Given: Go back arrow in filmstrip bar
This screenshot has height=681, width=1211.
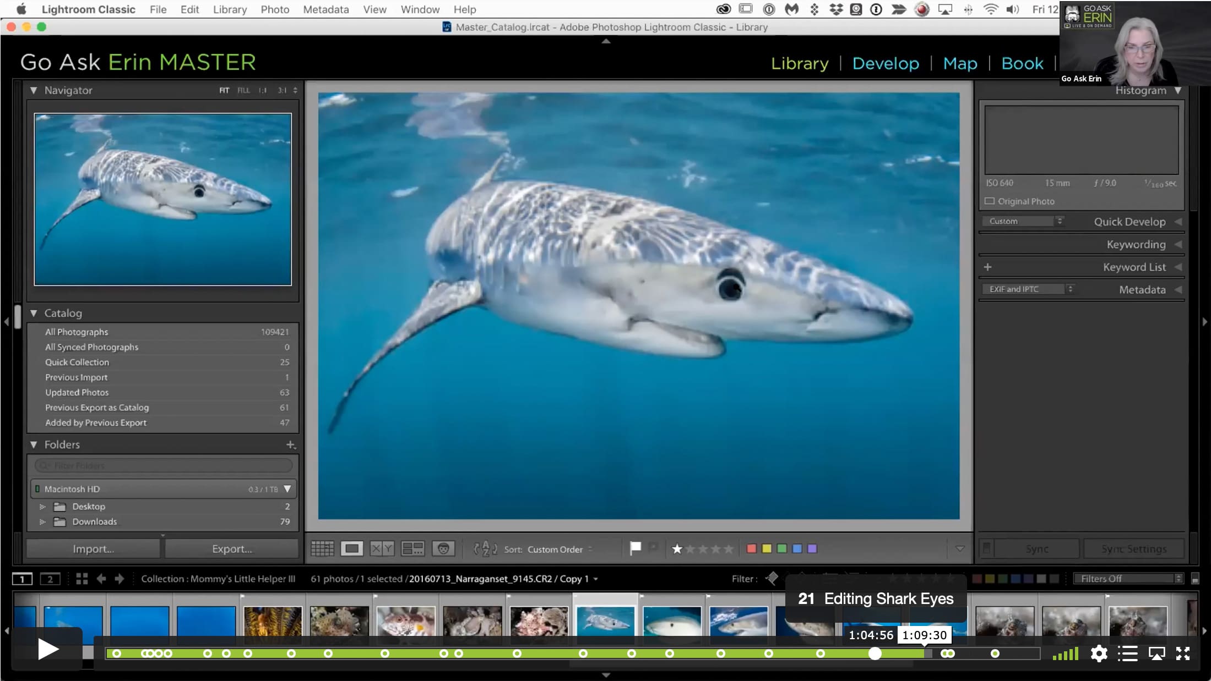Looking at the screenshot, I should (x=101, y=579).
